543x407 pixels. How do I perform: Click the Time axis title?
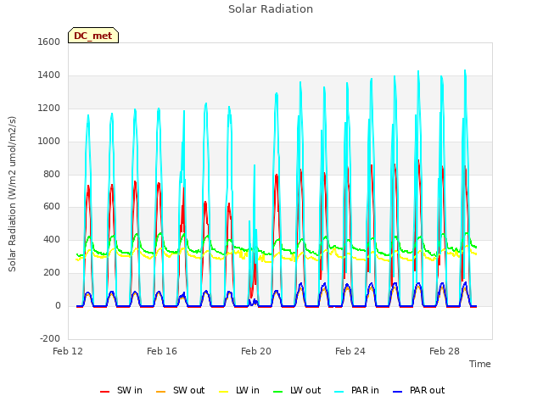(480, 364)
